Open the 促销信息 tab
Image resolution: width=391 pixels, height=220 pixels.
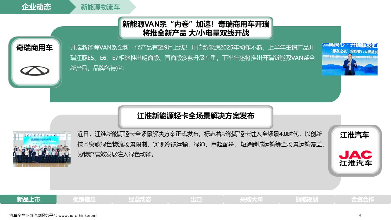tap(84, 200)
